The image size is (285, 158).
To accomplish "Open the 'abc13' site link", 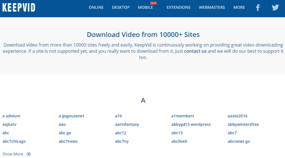I will (177, 133).
